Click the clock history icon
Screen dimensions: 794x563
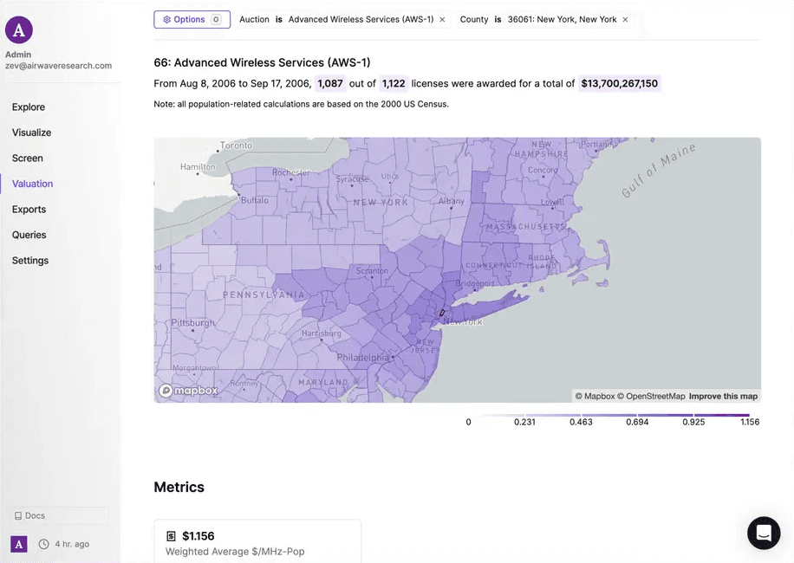44,544
